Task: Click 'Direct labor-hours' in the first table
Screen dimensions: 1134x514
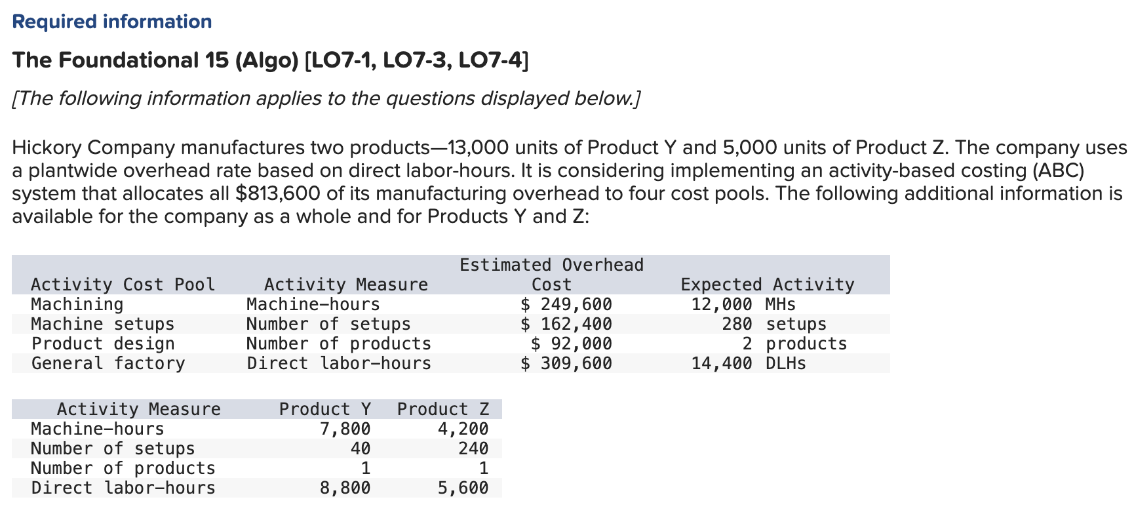Action: coord(339,363)
